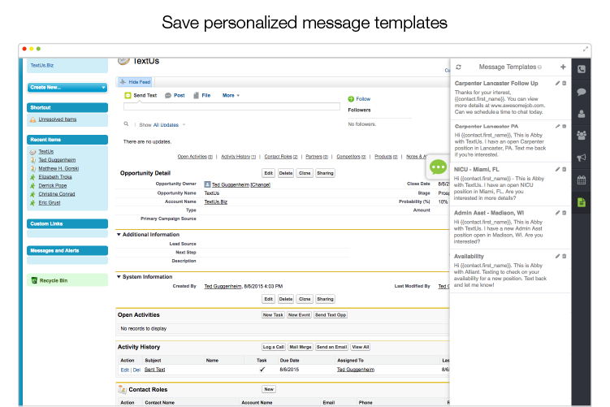Viewport: 610px width, 407px height.
Task: Open Eric Grust recent item
Action: 49,203
